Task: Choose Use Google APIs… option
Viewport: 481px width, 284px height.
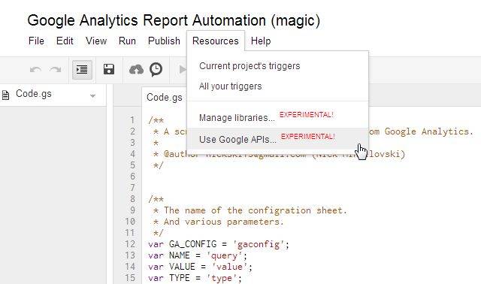Action: pos(277,139)
